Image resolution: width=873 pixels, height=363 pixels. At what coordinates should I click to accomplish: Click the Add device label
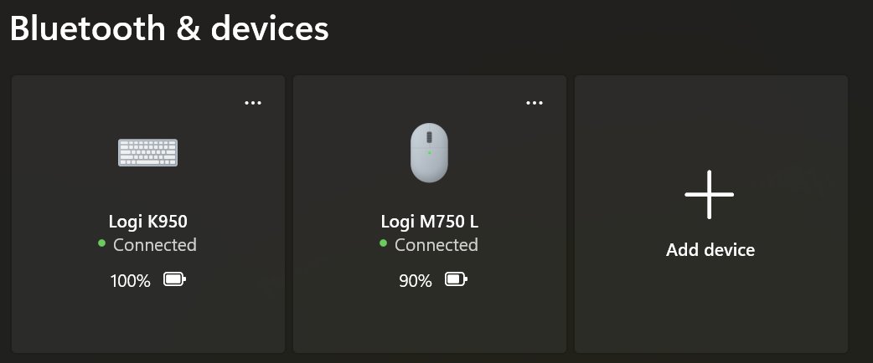[x=710, y=250]
